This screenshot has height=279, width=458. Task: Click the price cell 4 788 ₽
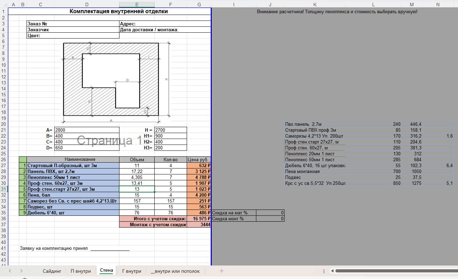point(199,177)
